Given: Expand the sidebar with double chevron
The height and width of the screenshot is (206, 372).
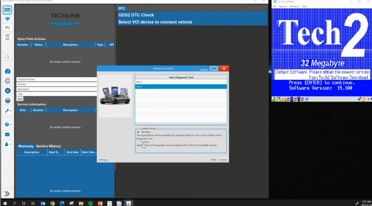Looking at the screenshot, I should click(x=7, y=194).
